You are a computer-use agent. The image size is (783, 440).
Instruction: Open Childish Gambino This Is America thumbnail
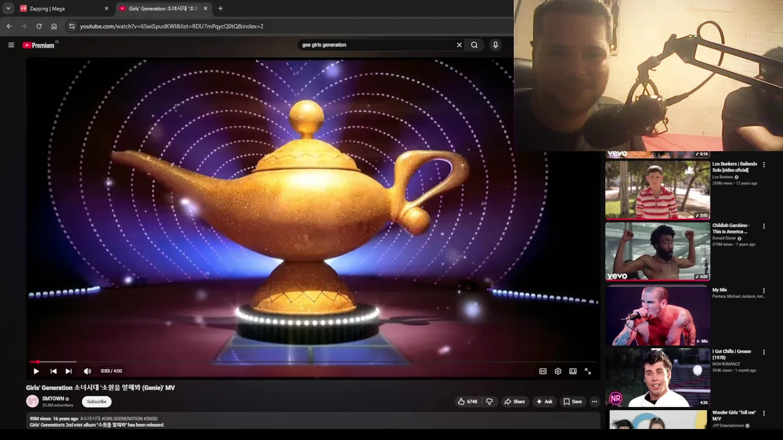click(658, 251)
